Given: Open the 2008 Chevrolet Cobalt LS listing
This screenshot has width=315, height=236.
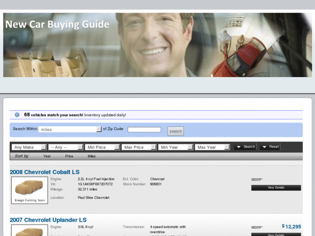Looking at the screenshot, I should tap(45, 172).
